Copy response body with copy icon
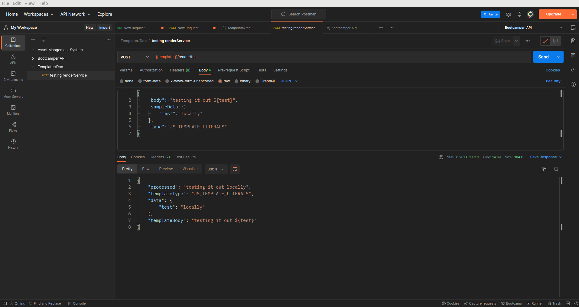The image size is (579, 307). click(544, 169)
